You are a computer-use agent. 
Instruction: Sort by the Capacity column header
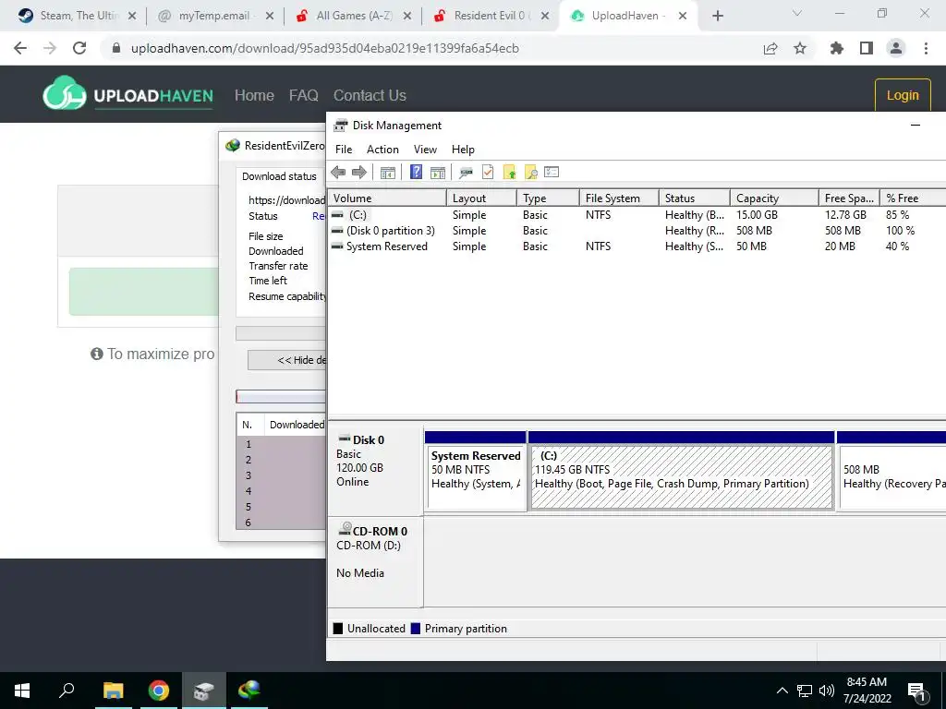point(774,198)
